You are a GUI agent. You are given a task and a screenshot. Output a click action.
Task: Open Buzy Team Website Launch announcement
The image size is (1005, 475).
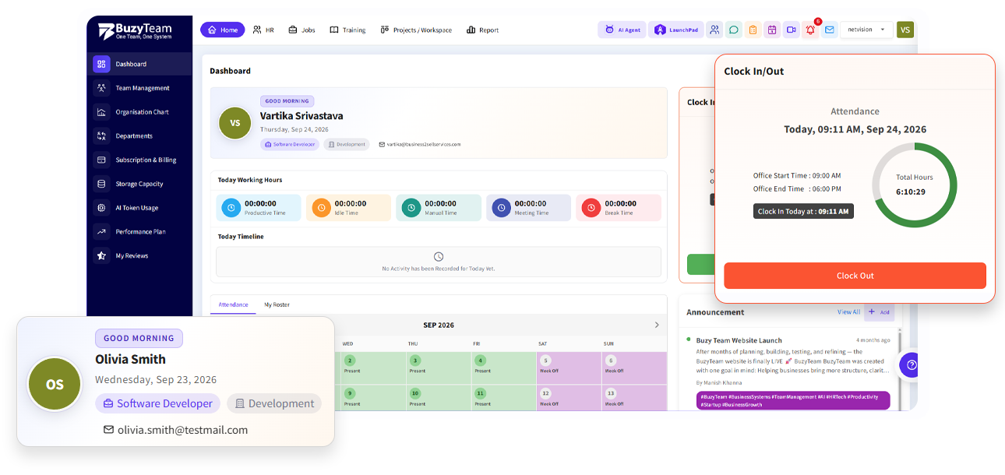pos(739,340)
